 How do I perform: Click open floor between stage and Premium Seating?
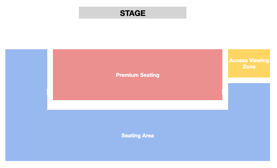coord(138,34)
